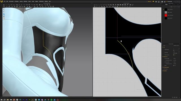Switch to the Fabric tab in Object Browser
Viewport: 181px width, 101px height.
click(x=166, y=4)
